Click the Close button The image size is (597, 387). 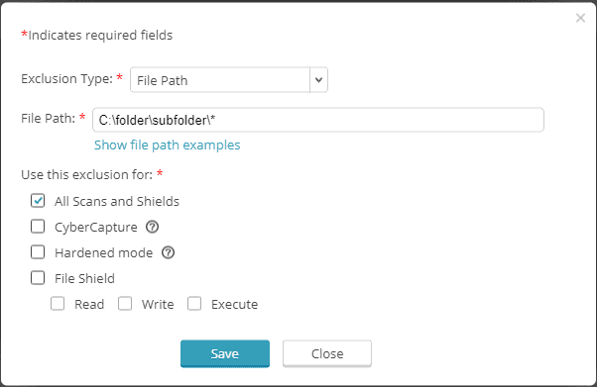coord(327,354)
